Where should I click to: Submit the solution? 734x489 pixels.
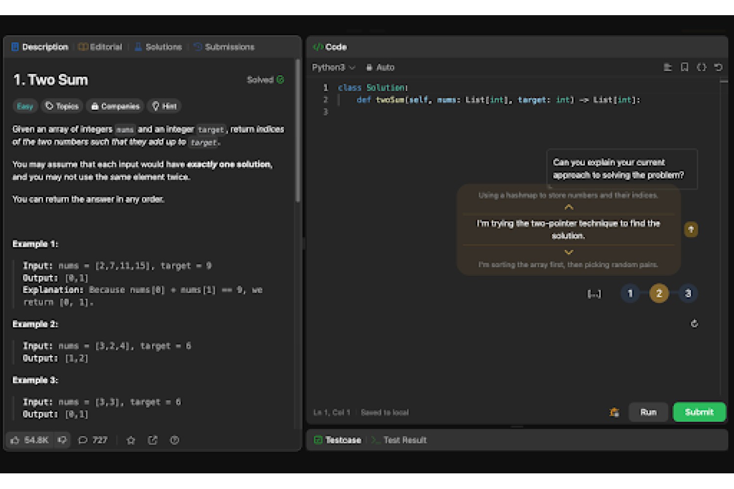[x=699, y=412]
